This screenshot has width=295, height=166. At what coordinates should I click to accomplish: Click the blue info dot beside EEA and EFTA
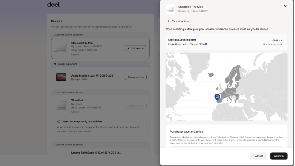(x=206, y=44)
